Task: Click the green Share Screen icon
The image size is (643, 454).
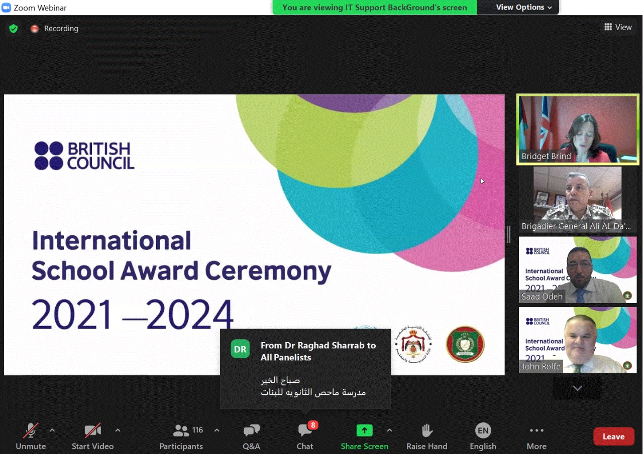Action: pos(364,430)
